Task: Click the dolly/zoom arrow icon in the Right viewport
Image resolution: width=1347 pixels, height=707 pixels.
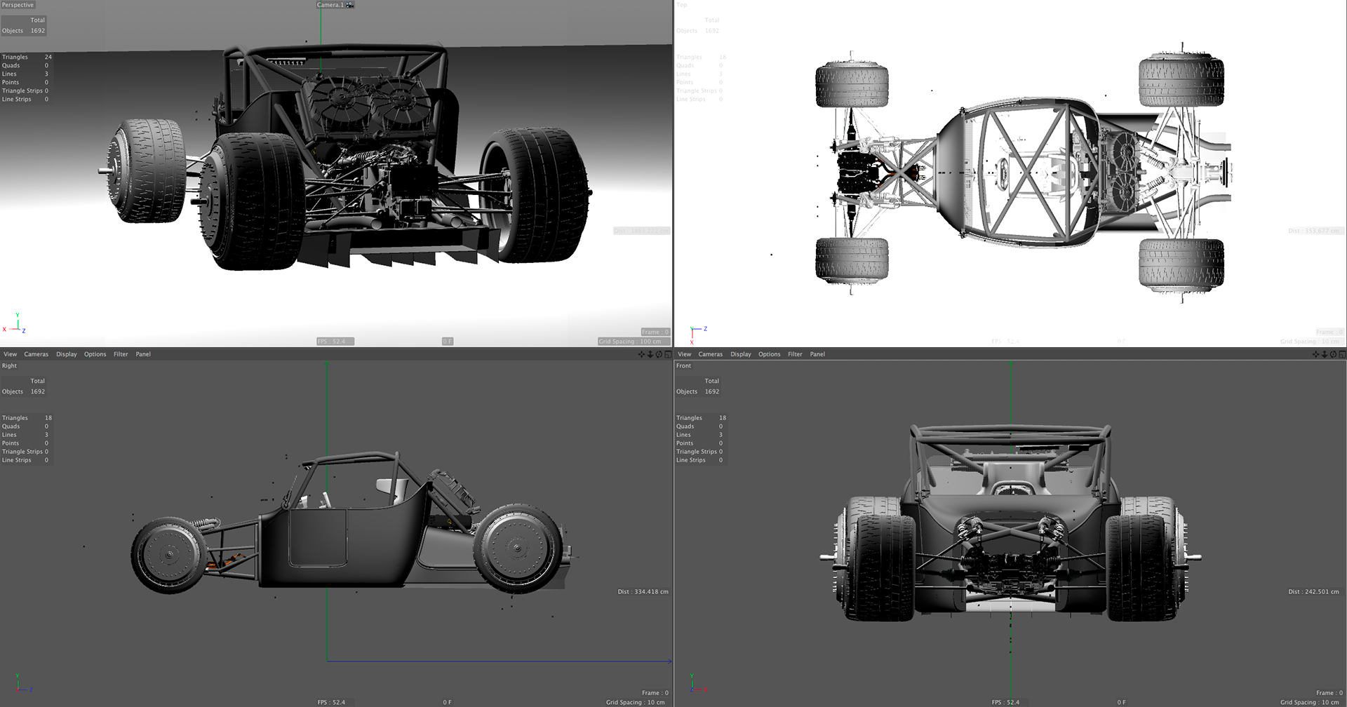Action: (x=650, y=354)
